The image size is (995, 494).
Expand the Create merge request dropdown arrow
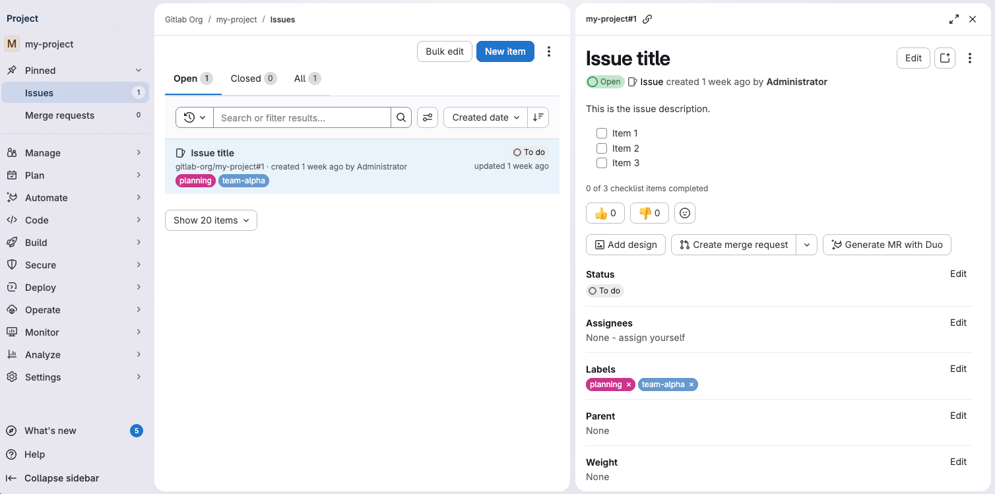click(x=807, y=245)
